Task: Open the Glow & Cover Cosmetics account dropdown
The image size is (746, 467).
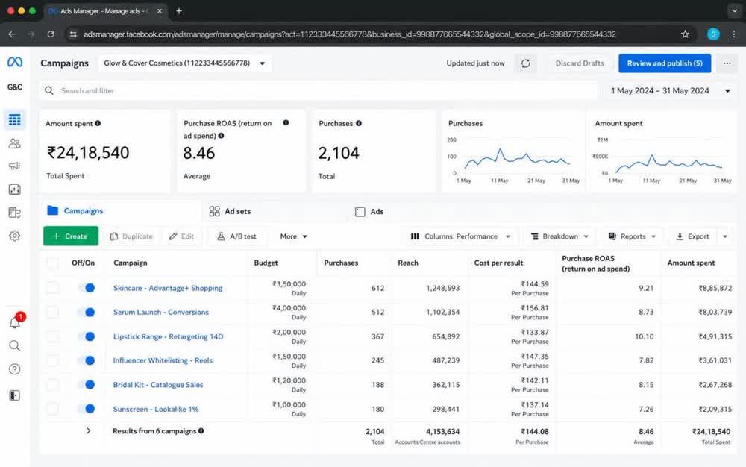Action: click(x=184, y=63)
